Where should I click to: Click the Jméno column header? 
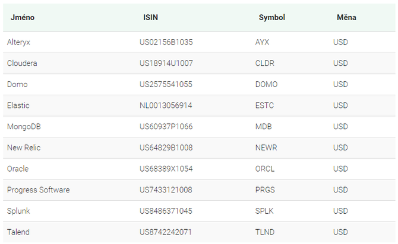pyautogui.click(x=23, y=17)
